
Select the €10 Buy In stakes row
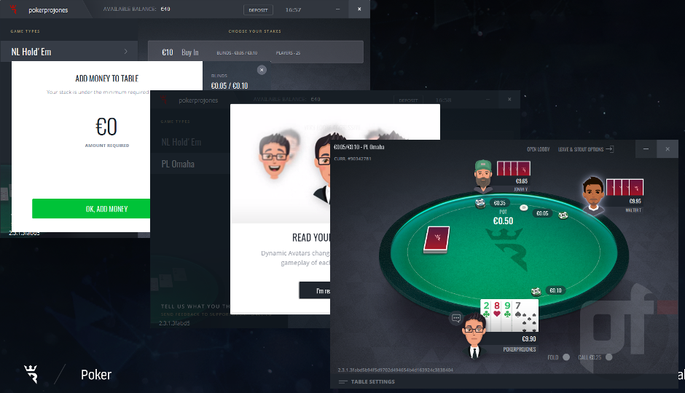click(256, 52)
